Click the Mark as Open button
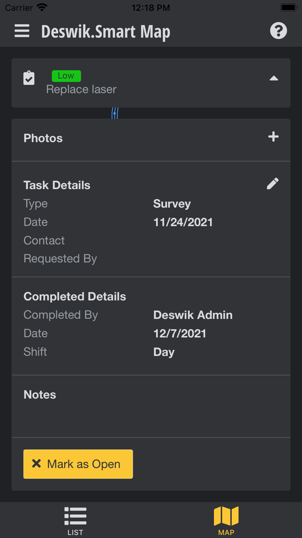 [x=78, y=464]
